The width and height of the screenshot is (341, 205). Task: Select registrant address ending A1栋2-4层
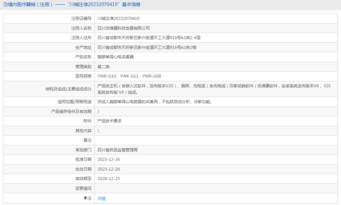[x=149, y=38]
